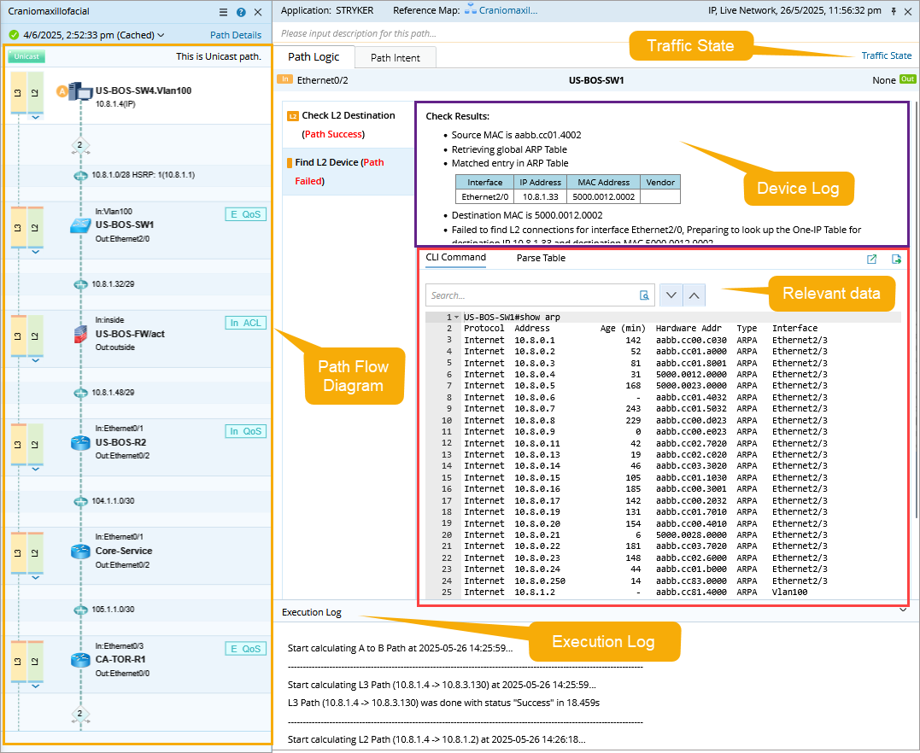Switch to the Path Intent tab
Viewport: 920px width, 753px height.
click(x=395, y=57)
